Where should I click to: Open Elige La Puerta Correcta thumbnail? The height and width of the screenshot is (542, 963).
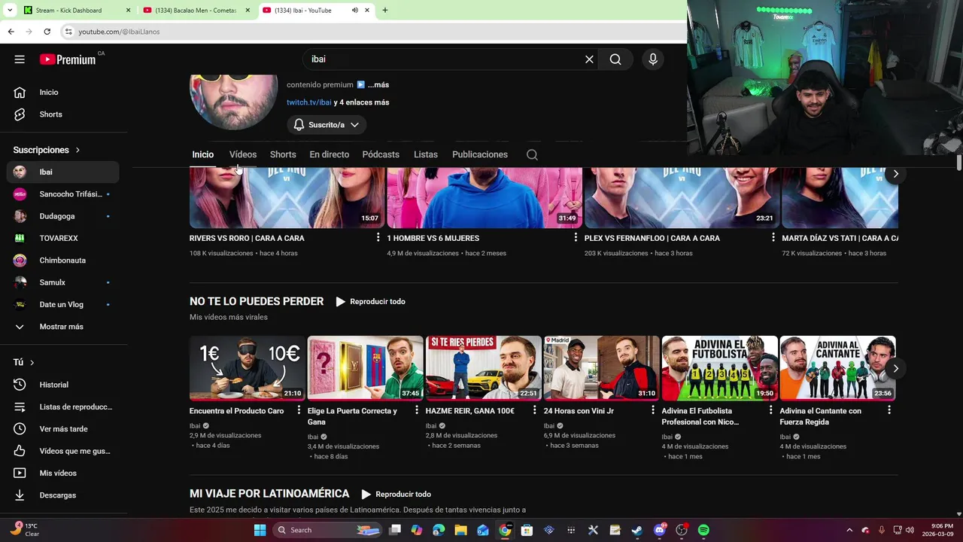pos(365,367)
